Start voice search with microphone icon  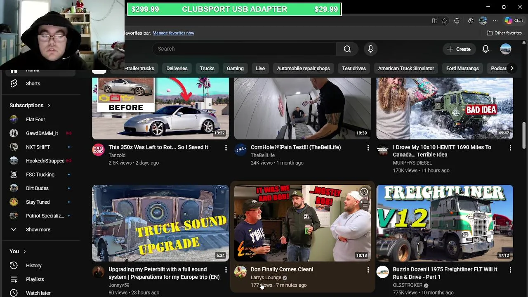(370, 49)
